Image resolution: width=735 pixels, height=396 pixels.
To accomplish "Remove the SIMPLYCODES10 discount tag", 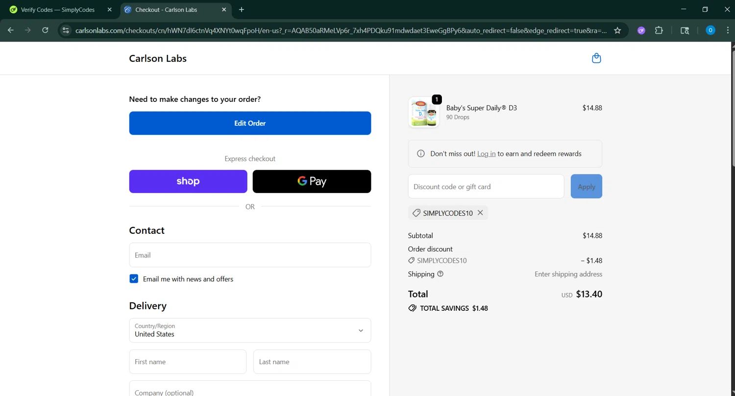I will pyautogui.click(x=480, y=213).
